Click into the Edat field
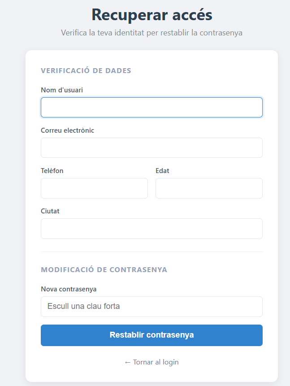The image size is (290, 386). coord(209,188)
